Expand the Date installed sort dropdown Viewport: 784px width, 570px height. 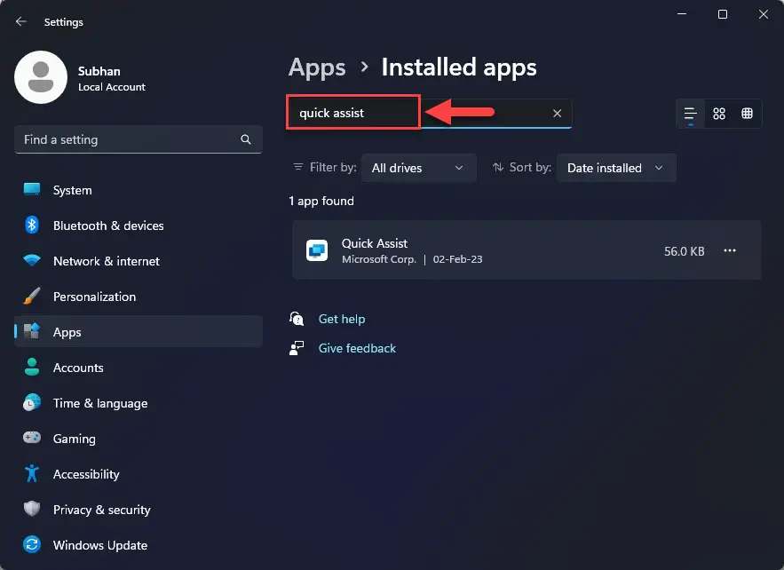click(x=615, y=168)
